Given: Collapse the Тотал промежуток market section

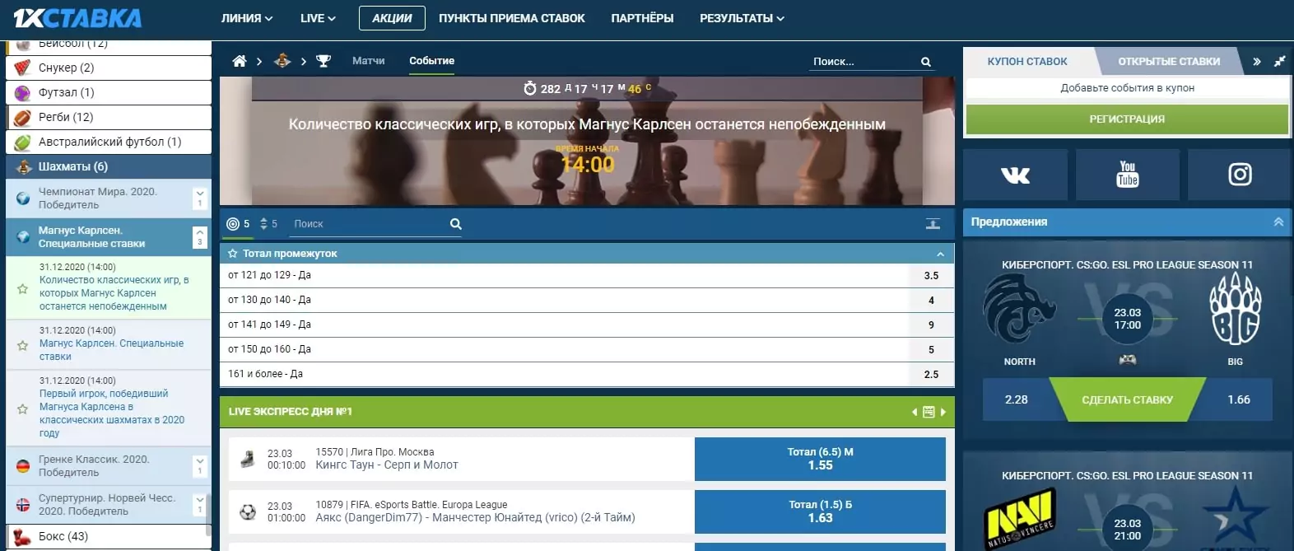Looking at the screenshot, I should click(x=940, y=254).
